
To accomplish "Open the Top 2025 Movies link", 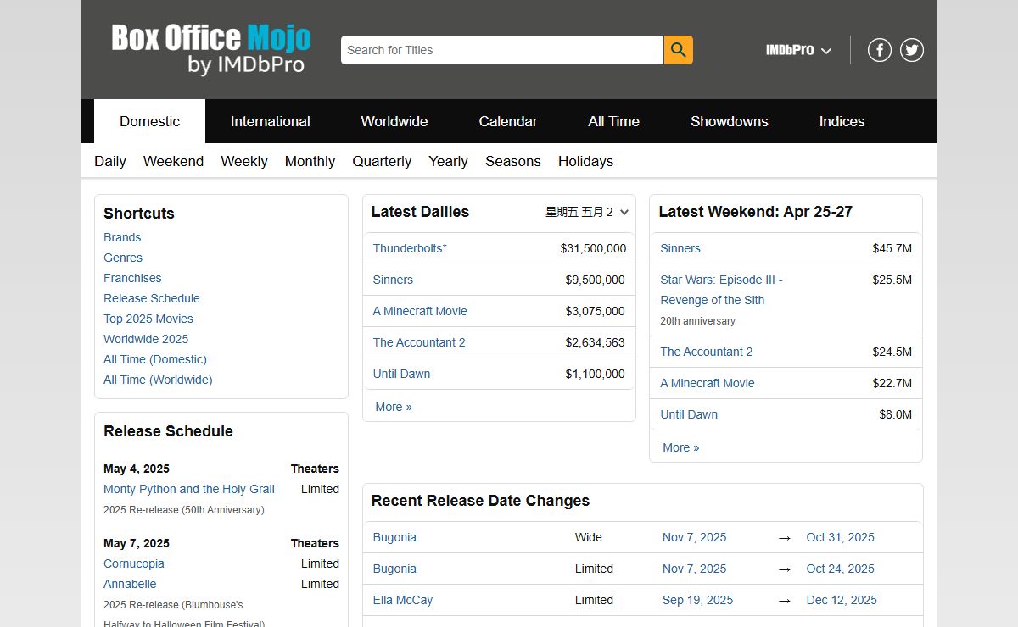I will [148, 319].
